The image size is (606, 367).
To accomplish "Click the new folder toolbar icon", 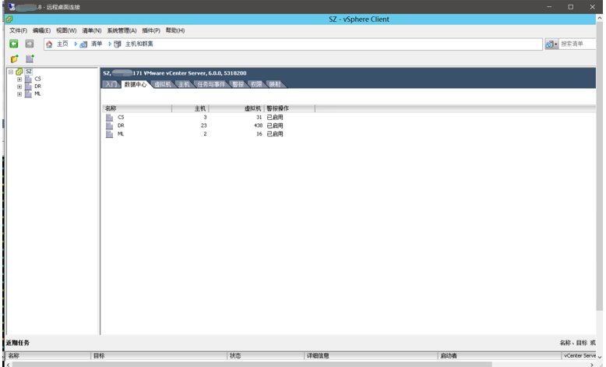I will point(14,59).
